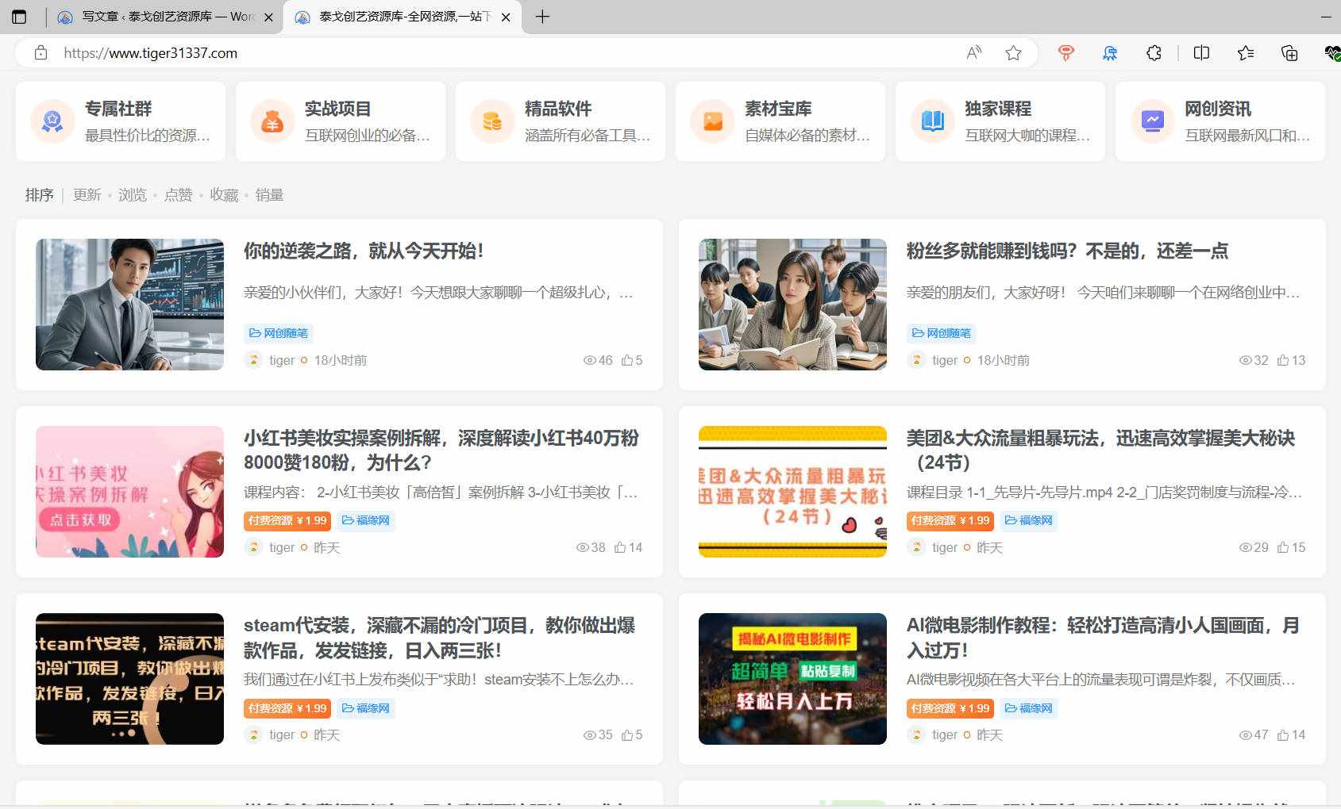Open article 你的逆袭之路，就从今天开始！
Image resolution: width=1341 pixels, height=809 pixels.
click(x=364, y=251)
